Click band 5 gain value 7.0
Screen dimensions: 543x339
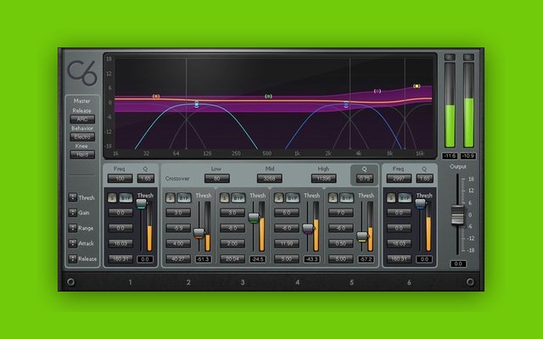pyautogui.click(x=341, y=213)
